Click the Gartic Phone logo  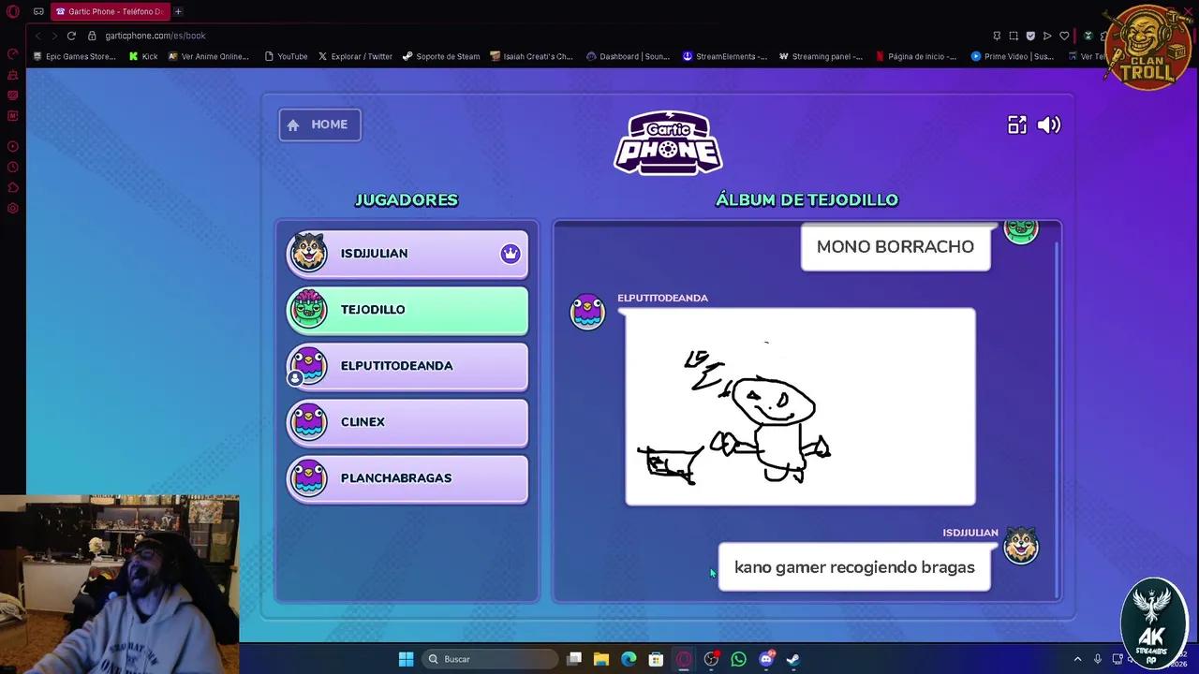pos(668,142)
